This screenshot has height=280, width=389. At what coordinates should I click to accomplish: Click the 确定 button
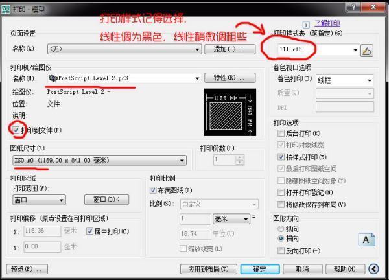point(260,269)
